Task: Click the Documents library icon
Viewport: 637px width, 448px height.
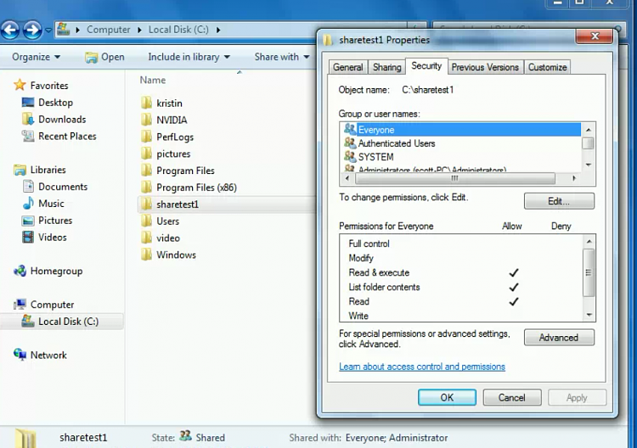Action: coord(28,187)
